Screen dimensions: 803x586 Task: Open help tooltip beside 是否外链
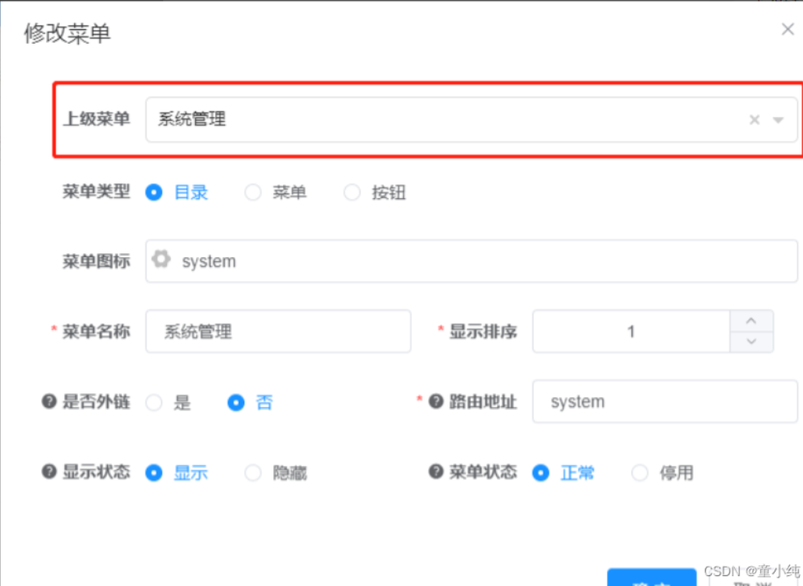48,401
